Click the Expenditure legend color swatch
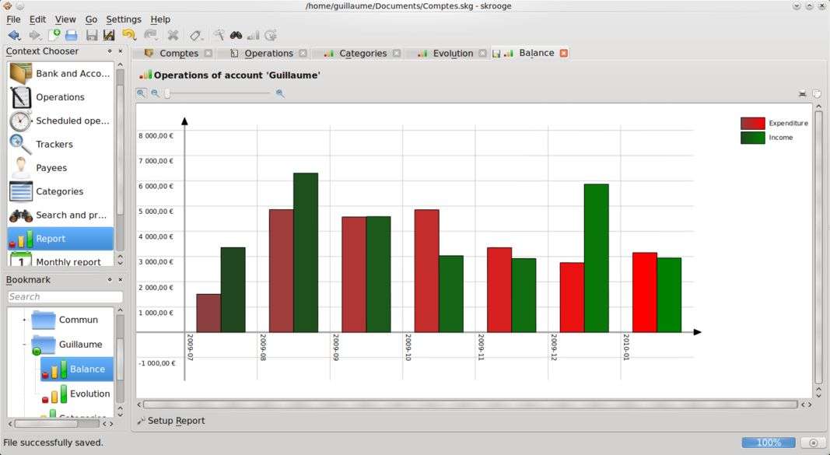The image size is (830, 455). (x=752, y=123)
